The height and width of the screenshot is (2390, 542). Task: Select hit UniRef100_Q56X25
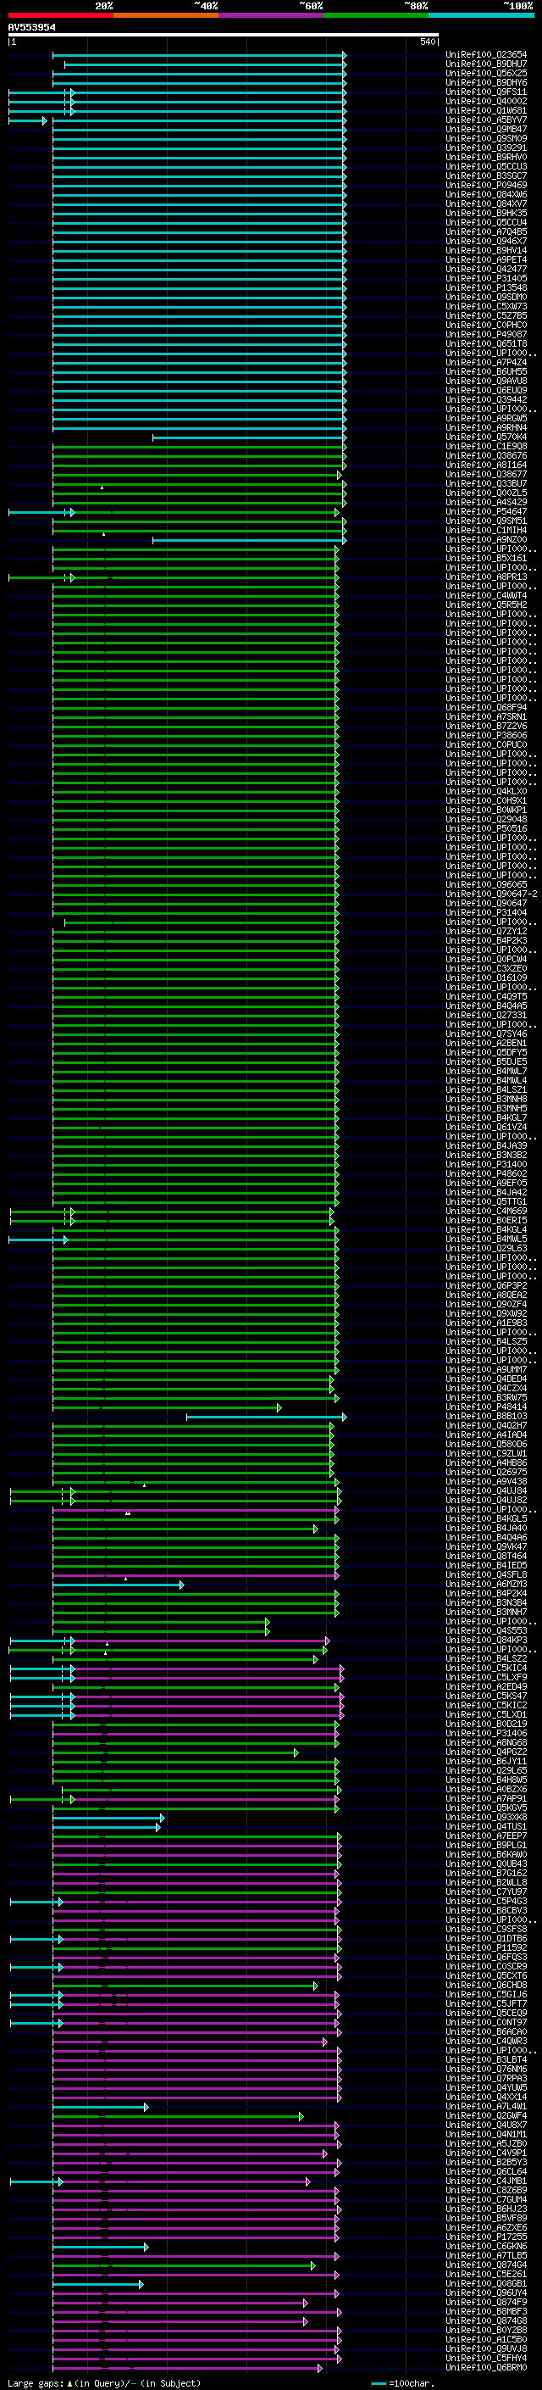[x=486, y=73]
